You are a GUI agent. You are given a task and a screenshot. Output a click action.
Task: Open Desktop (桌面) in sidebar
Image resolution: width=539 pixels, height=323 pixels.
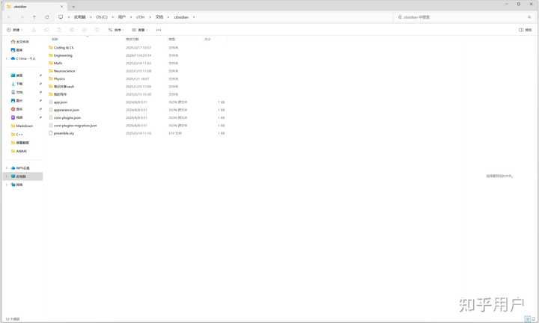click(x=16, y=76)
